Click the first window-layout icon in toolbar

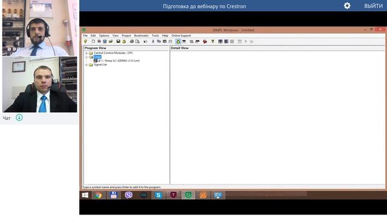[220, 42]
